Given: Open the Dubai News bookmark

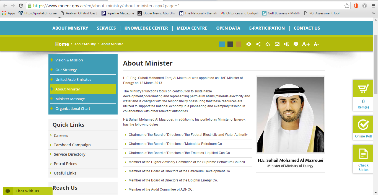Looking at the screenshot, I should 156,13.
